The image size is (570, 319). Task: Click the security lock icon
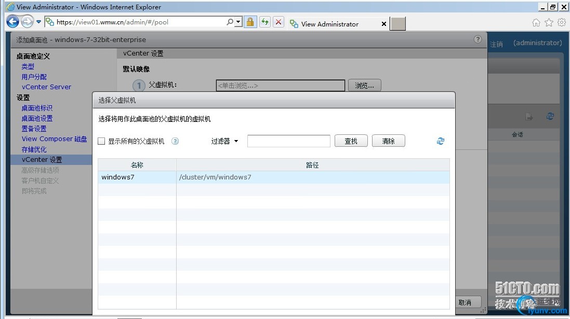pyautogui.click(x=250, y=22)
